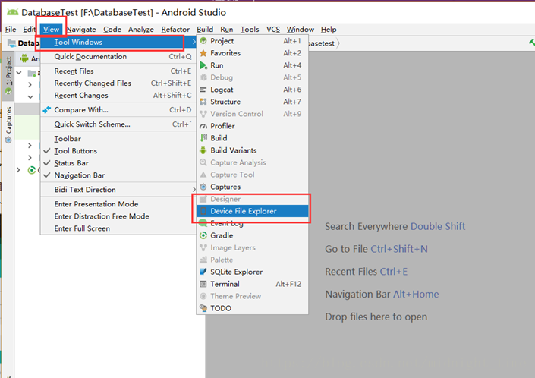Open the Code menu
Image resolution: width=535 pixels, height=378 pixels.
pyautogui.click(x=112, y=30)
